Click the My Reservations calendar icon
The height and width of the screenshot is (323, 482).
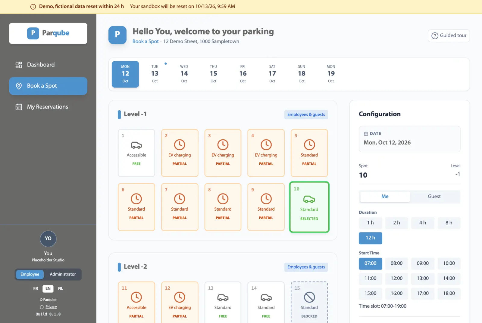(x=19, y=107)
